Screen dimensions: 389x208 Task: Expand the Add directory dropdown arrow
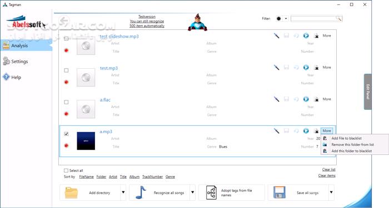123,192
